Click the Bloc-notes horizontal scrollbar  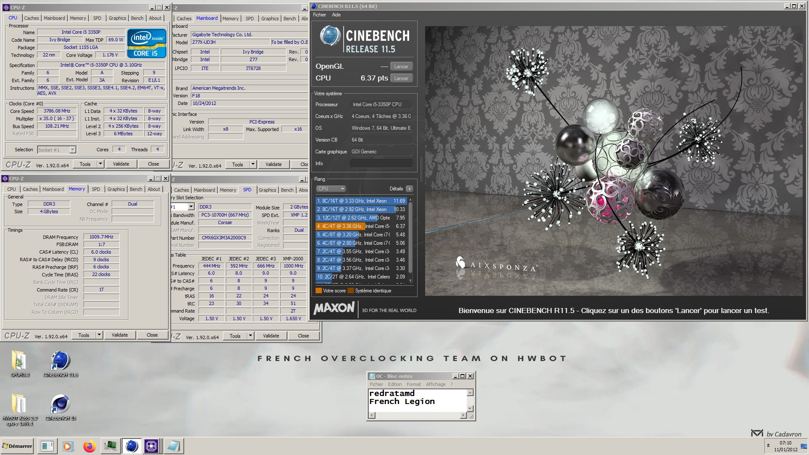point(418,416)
